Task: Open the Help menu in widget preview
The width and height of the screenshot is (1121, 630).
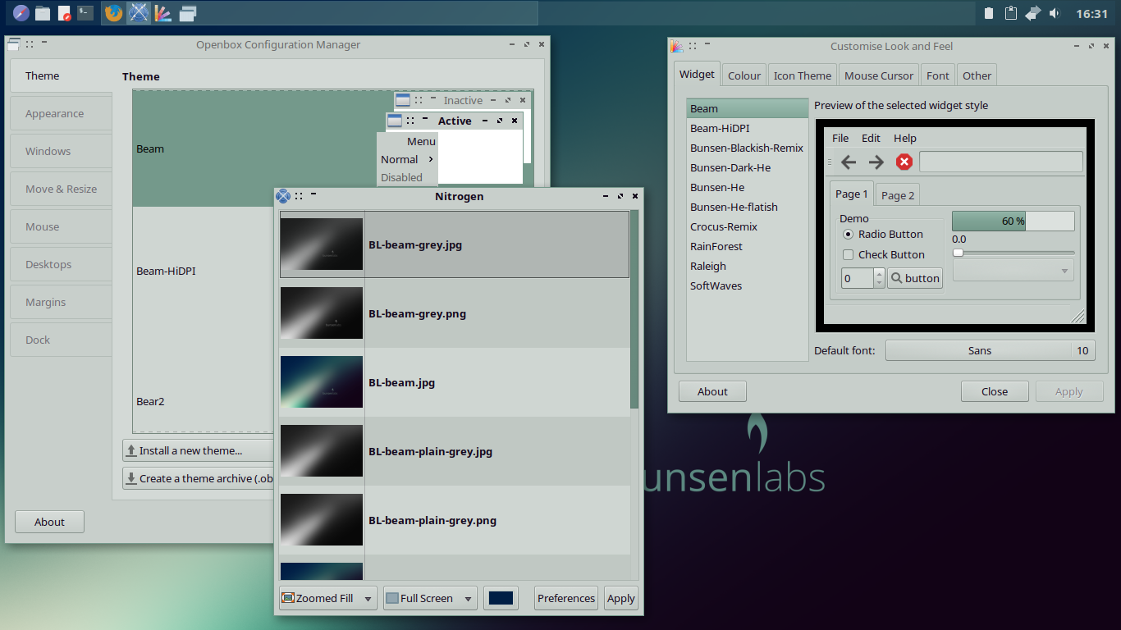Action: 905,138
